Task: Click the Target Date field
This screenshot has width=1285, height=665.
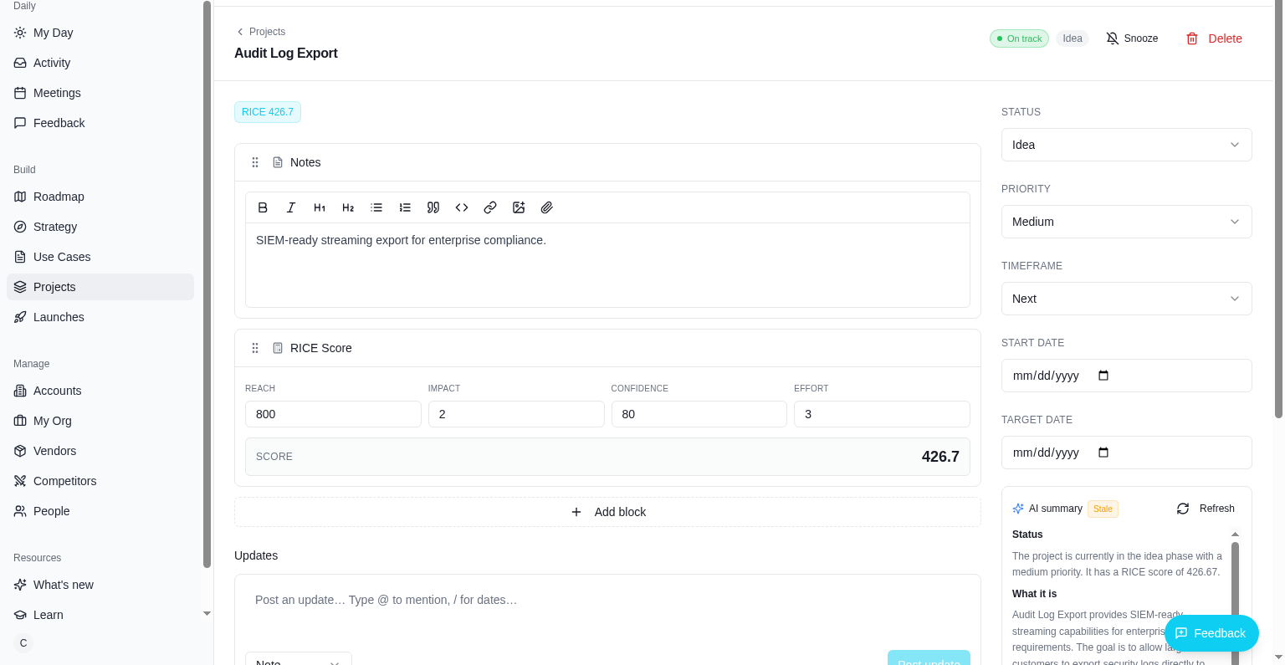Action: pyautogui.click(x=1126, y=453)
